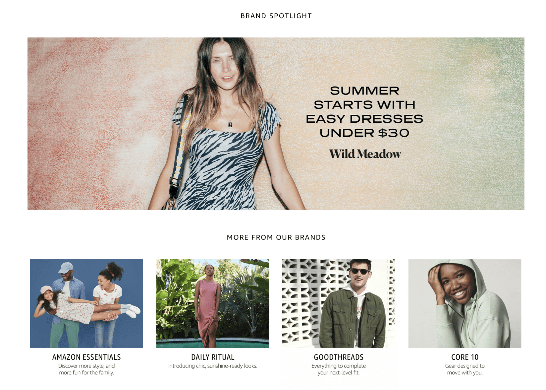The image size is (546, 390).
Task: Click 'Discover more style' description text
Action: pyautogui.click(x=86, y=369)
